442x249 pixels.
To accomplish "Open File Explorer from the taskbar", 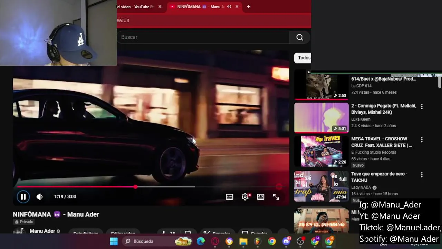I will click(243, 241).
